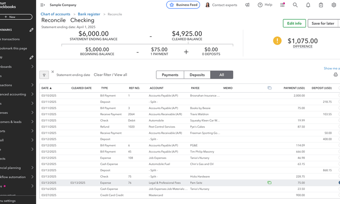Viewport: 340px width, 204px height.
Task: Open the apps grid launcher
Action: point(282,5)
